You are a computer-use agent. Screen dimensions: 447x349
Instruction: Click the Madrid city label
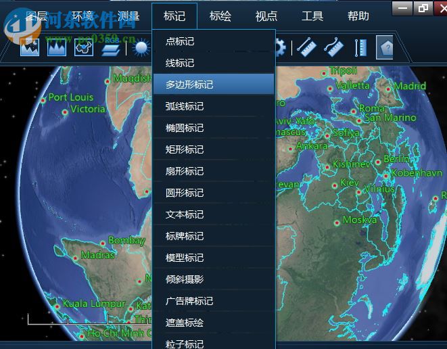pos(410,86)
